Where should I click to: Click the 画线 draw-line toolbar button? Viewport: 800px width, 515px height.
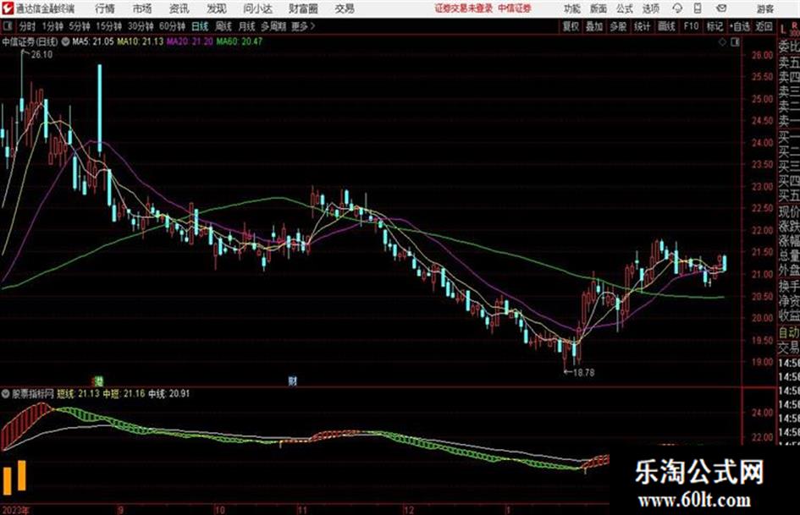coord(666,26)
